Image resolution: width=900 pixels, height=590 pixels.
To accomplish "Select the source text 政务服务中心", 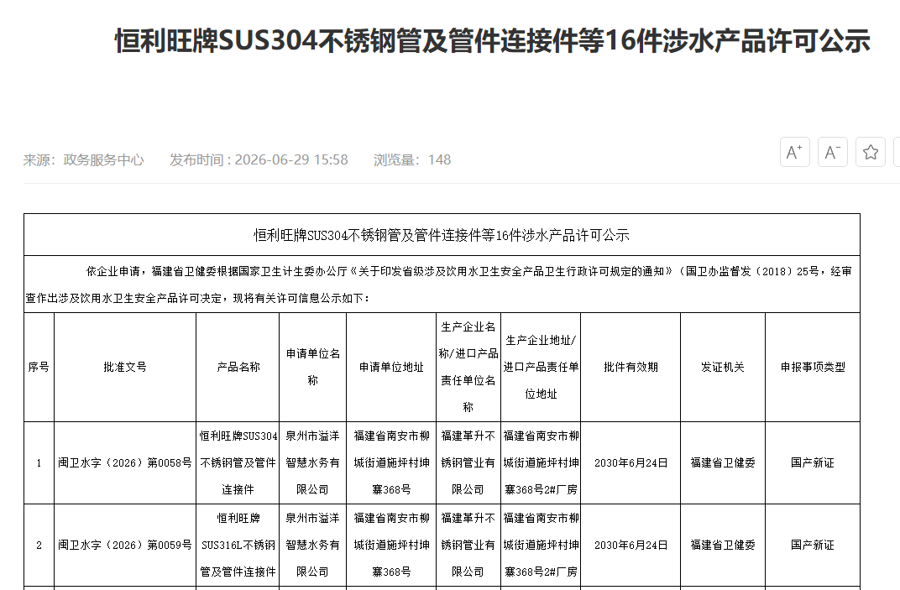I will 103,159.
